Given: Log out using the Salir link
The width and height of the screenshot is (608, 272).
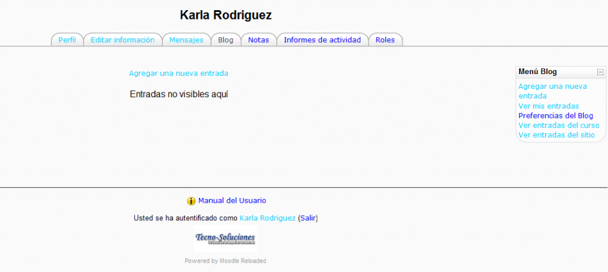Looking at the screenshot, I should click(308, 218).
